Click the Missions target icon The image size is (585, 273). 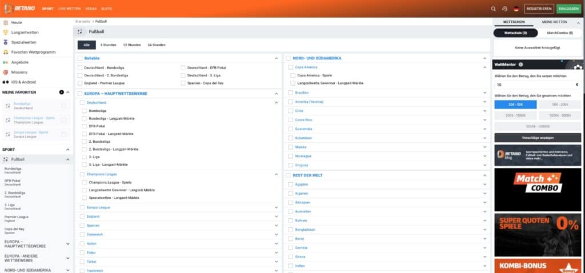(6, 72)
